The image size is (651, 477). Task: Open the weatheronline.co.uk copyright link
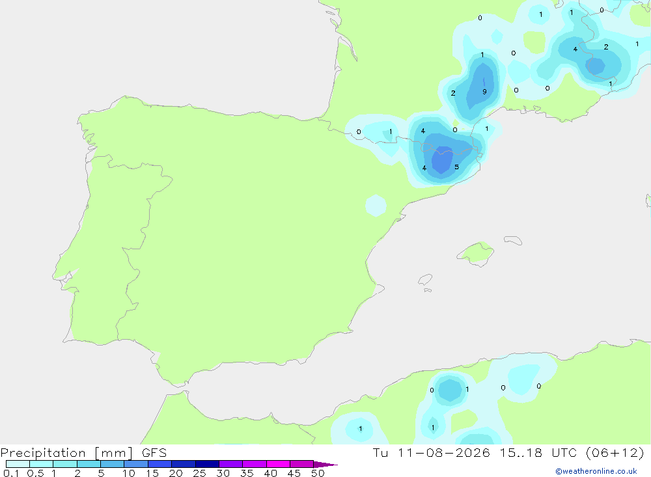pos(596,471)
